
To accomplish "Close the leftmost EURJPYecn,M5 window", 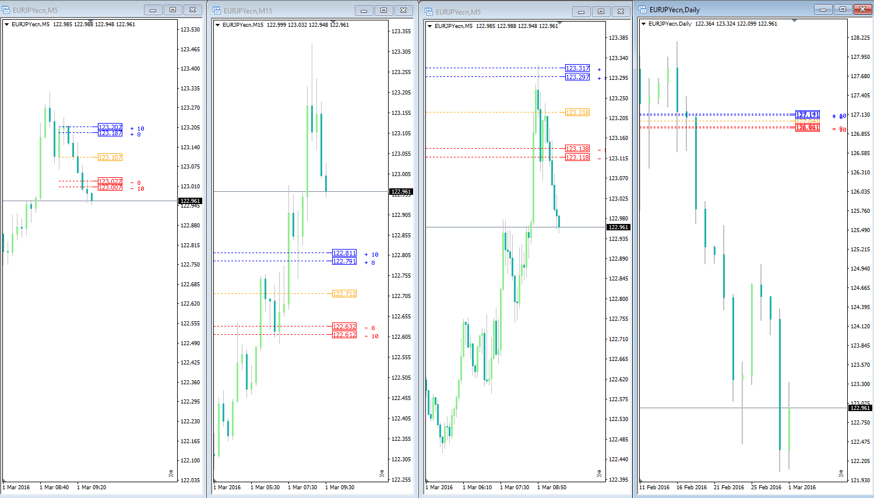I will [193, 10].
